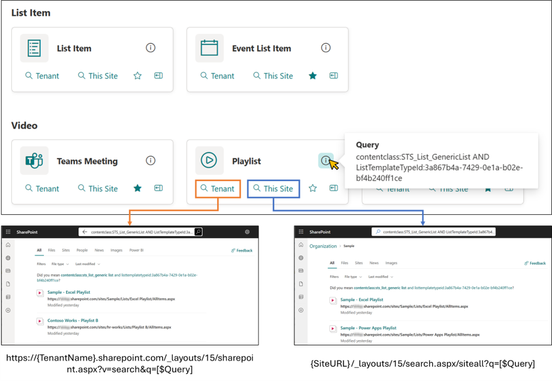Click back arrow in left SharePoint search box
The height and width of the screenshot is (381, 552).
pos(84,231)
